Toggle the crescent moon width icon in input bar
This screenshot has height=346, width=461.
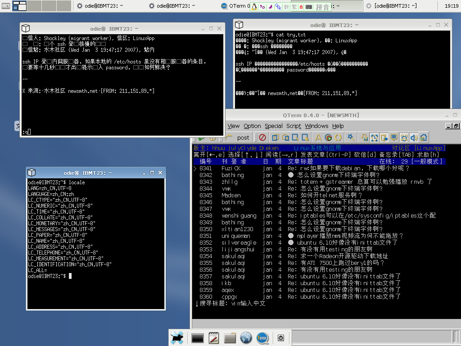270,7
